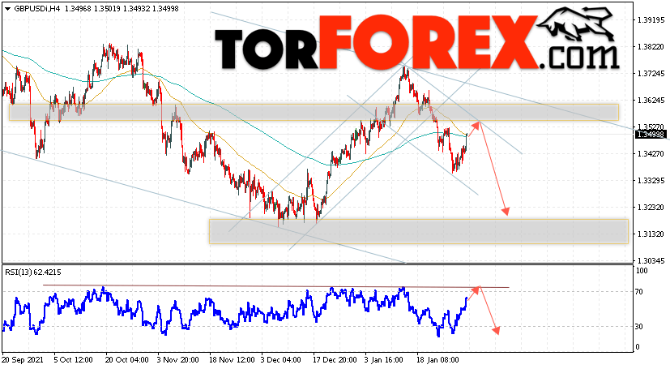The image size is (670, 369).
Task: Select the upper gray resistance zone rectangle
Action: click(314, 112)
